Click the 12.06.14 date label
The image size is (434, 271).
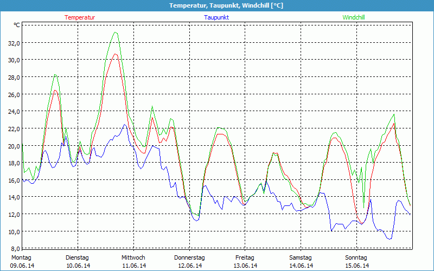(190, 266)
